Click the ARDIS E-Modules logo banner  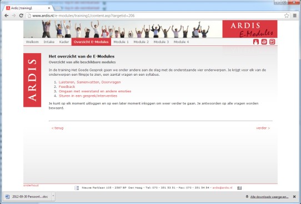point(250,29)
